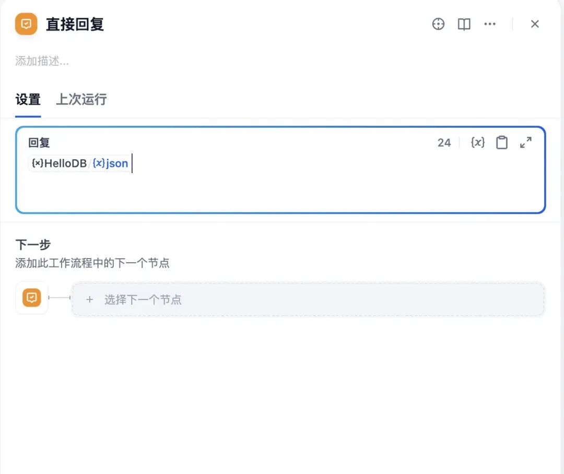Open the more options ellipsis menu

(490, 24)
